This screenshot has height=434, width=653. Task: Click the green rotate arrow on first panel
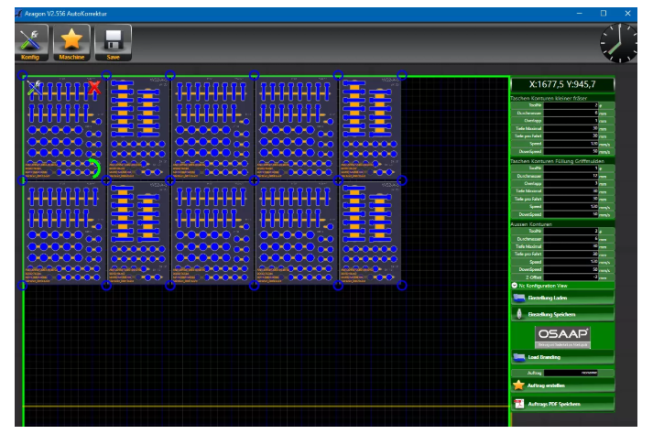(93, 168)
